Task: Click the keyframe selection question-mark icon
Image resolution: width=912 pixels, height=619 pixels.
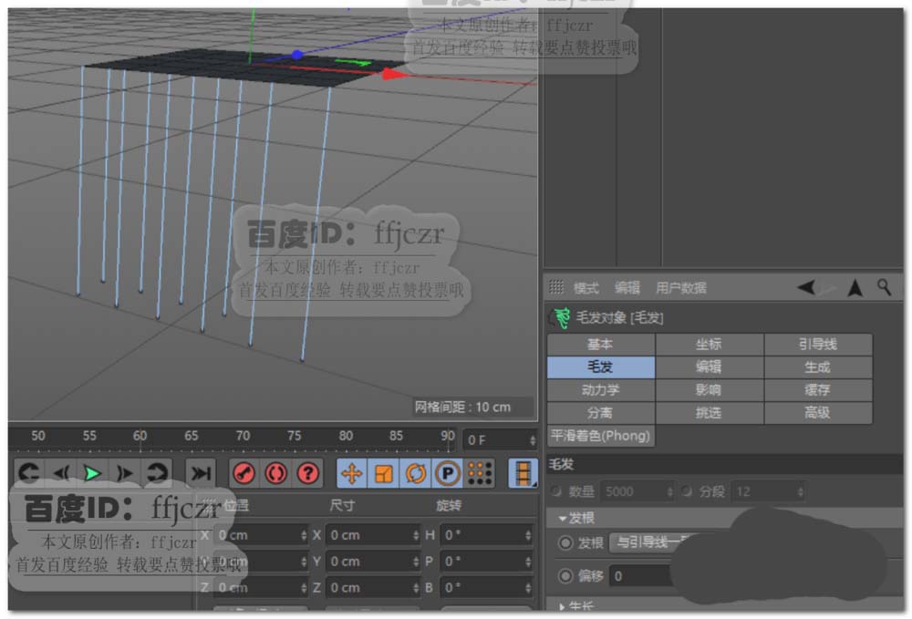Action: click(307, 473)
